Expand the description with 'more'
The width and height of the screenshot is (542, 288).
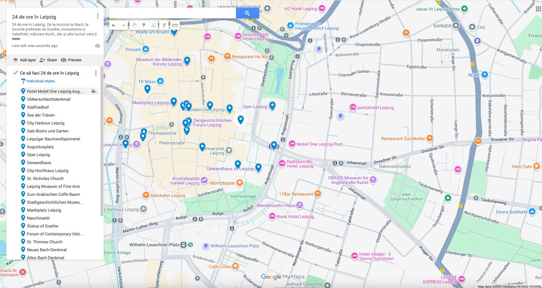coord(16,38)
